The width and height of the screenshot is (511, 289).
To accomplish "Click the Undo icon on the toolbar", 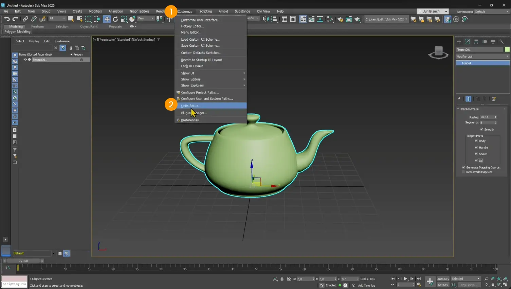I will click(x=7, y=19).
